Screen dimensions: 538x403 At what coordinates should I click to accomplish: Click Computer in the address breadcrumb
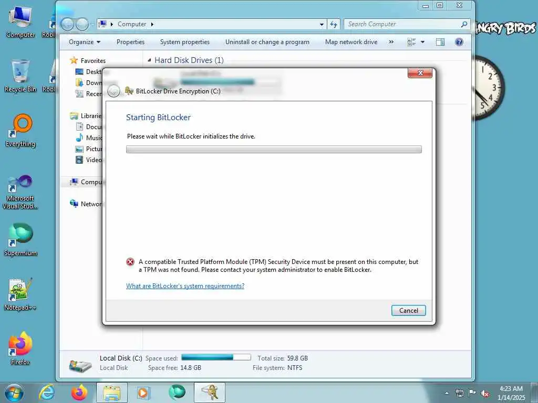pos(132,24)
